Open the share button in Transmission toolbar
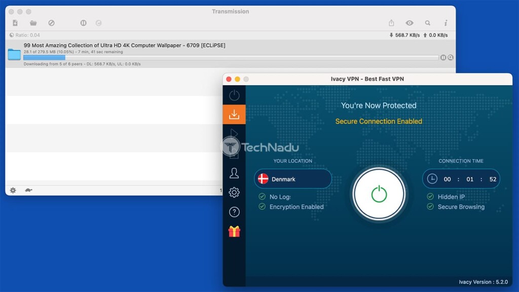This screenshot has width=519, height=292. (x=391, y=23)
